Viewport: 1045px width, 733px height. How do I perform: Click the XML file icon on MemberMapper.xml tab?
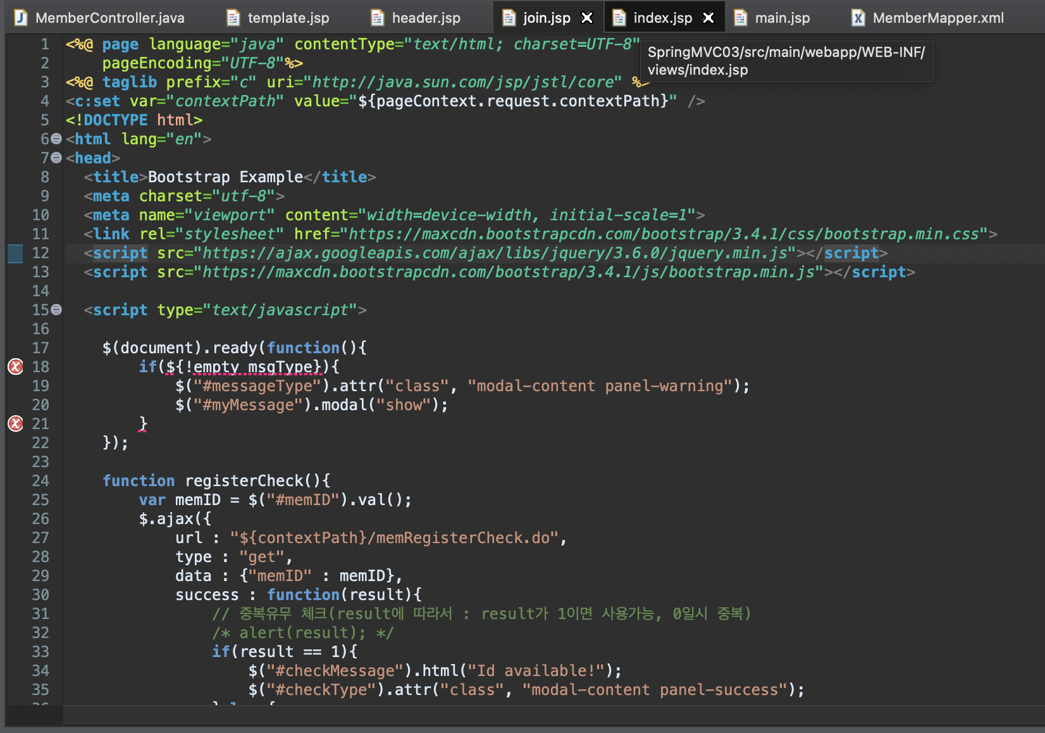[858, 18]
